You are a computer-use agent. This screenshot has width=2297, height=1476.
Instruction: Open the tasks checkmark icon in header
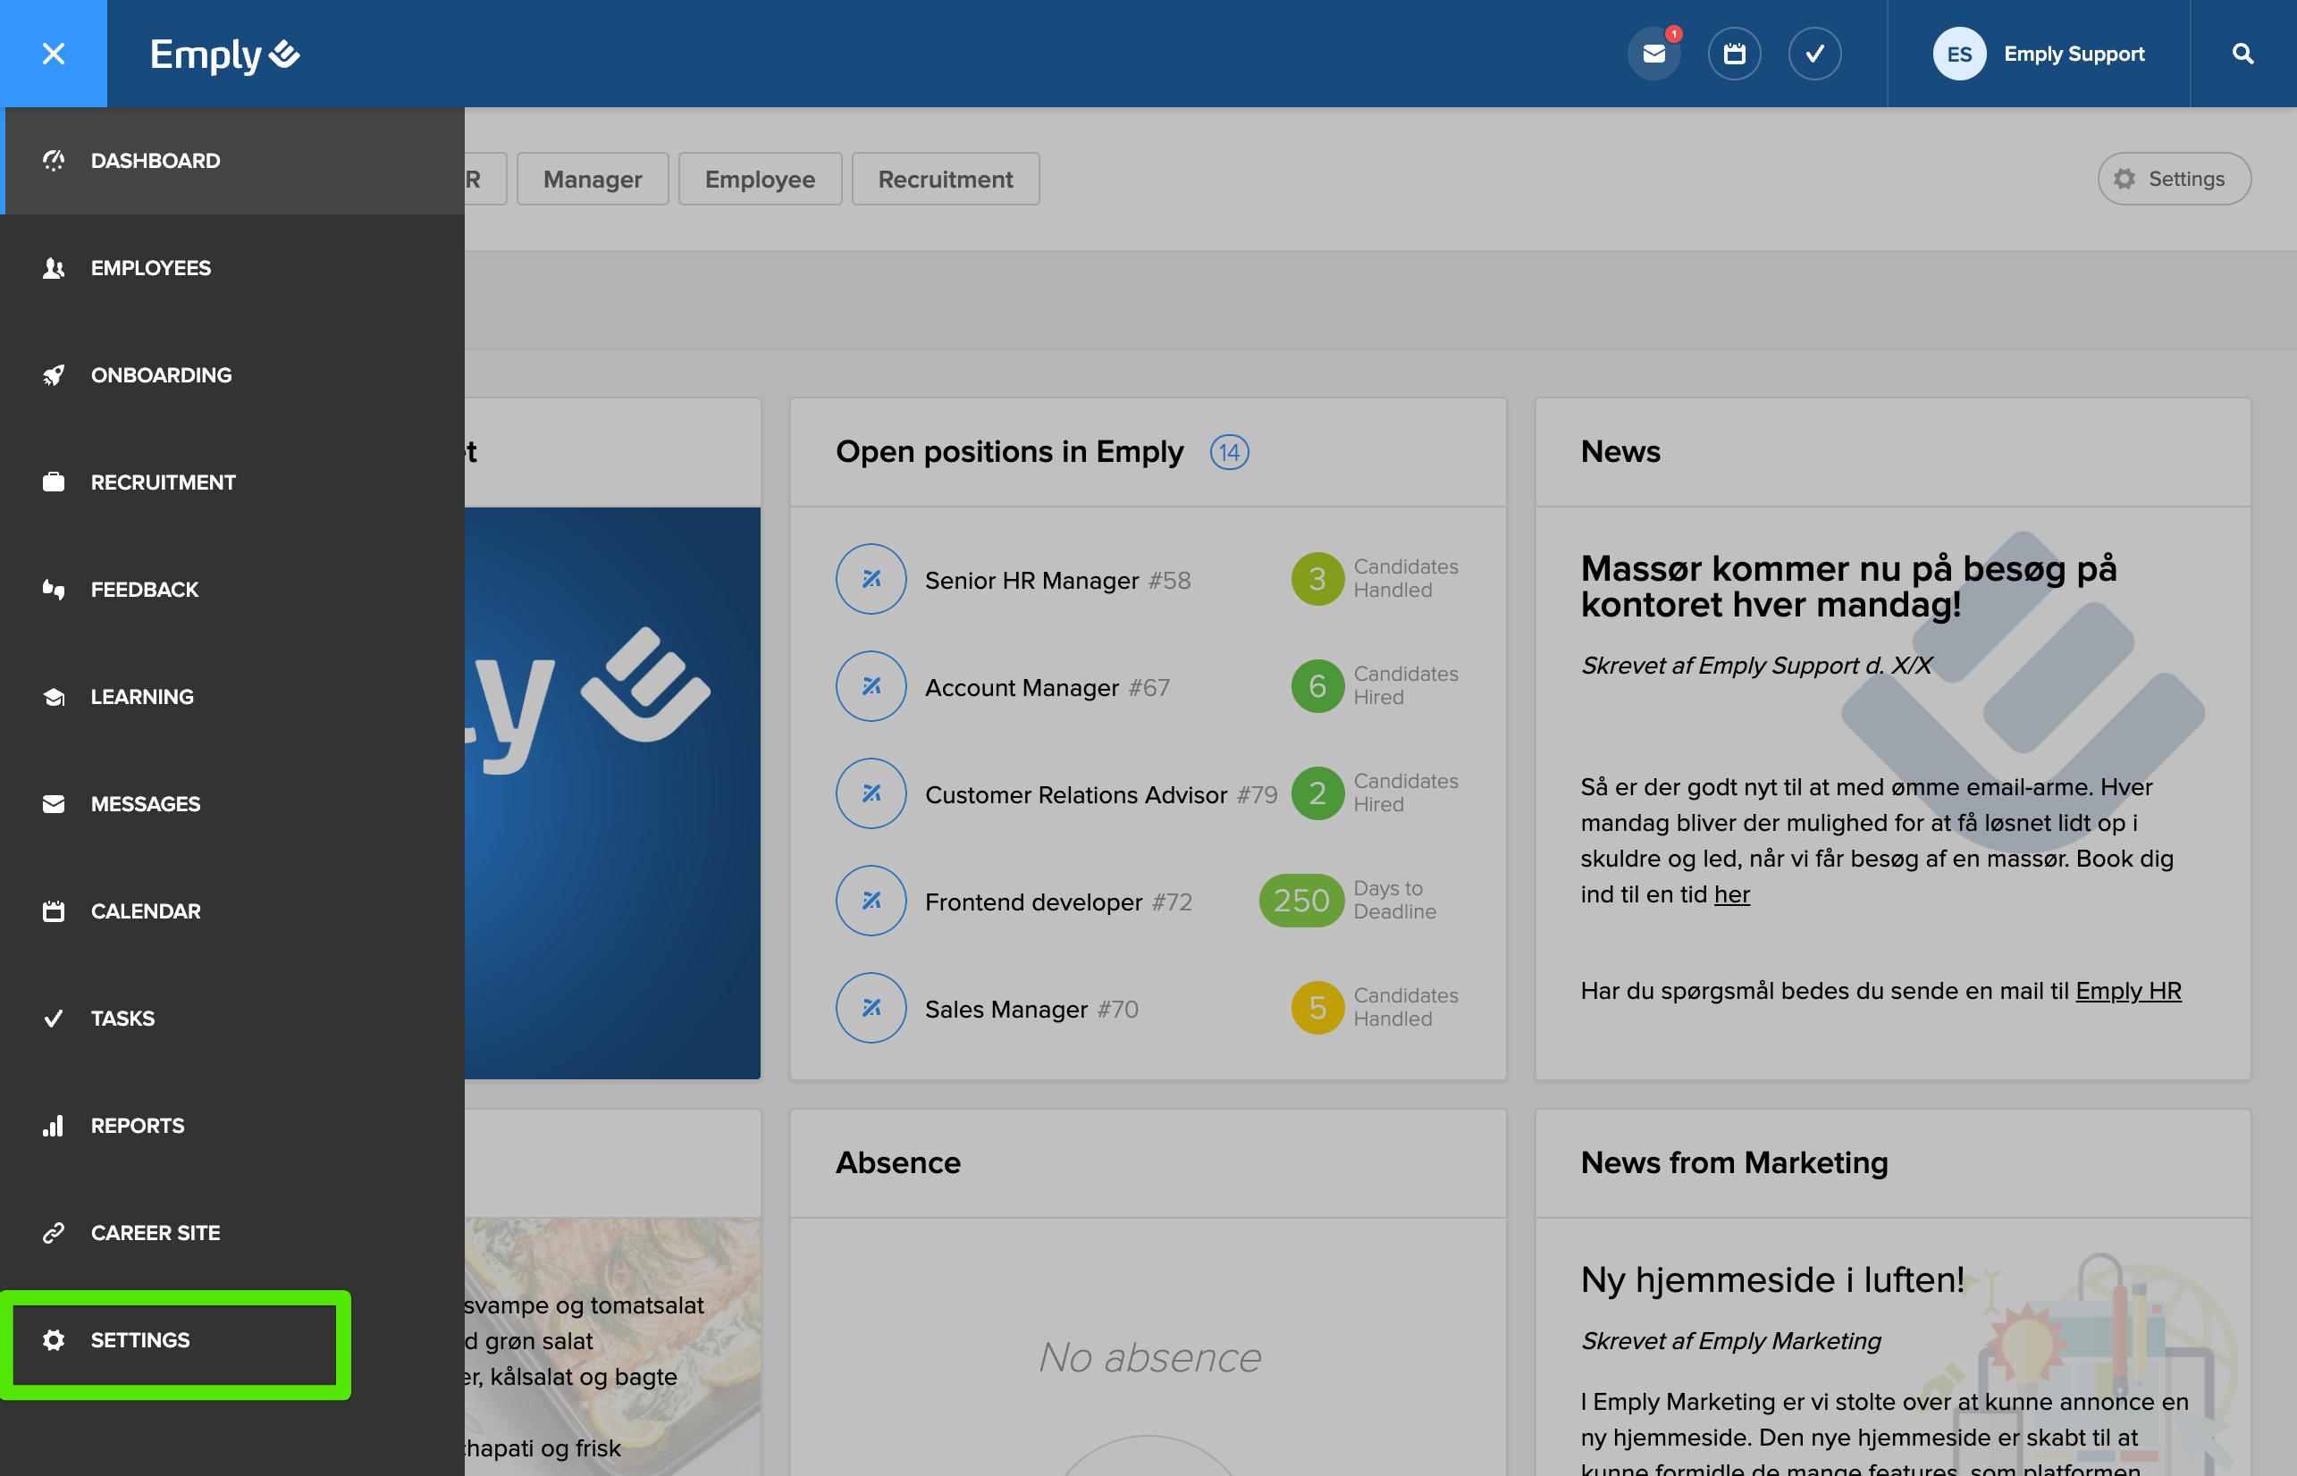(1813, 54)
